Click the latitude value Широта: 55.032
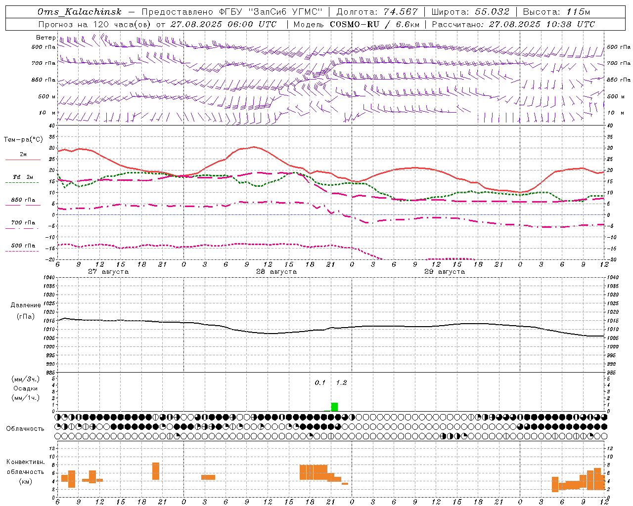The width and height of the screenshot is (633, 506). click(470, 12)
